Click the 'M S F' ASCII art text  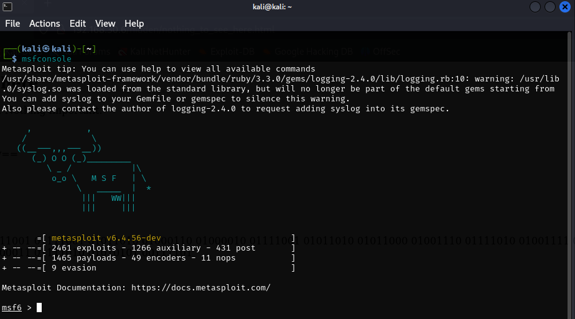(104, 178)
